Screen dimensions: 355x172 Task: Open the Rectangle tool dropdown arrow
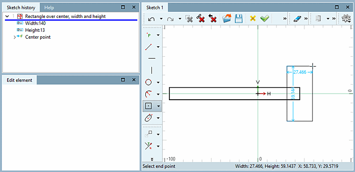pyautogui.click(x=159, y=106)
